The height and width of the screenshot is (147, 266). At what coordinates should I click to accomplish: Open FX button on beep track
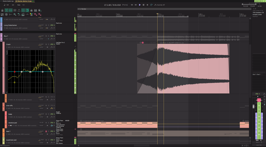click(52, 114)
